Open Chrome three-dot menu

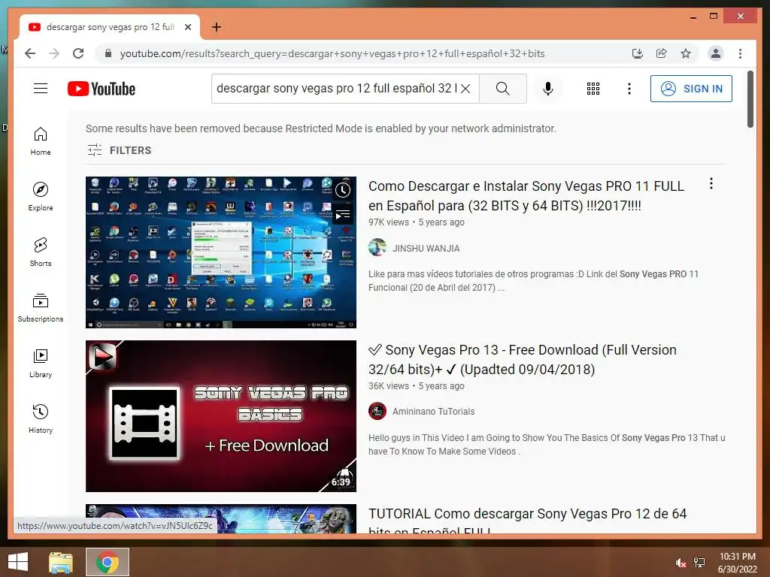point(740,53)
